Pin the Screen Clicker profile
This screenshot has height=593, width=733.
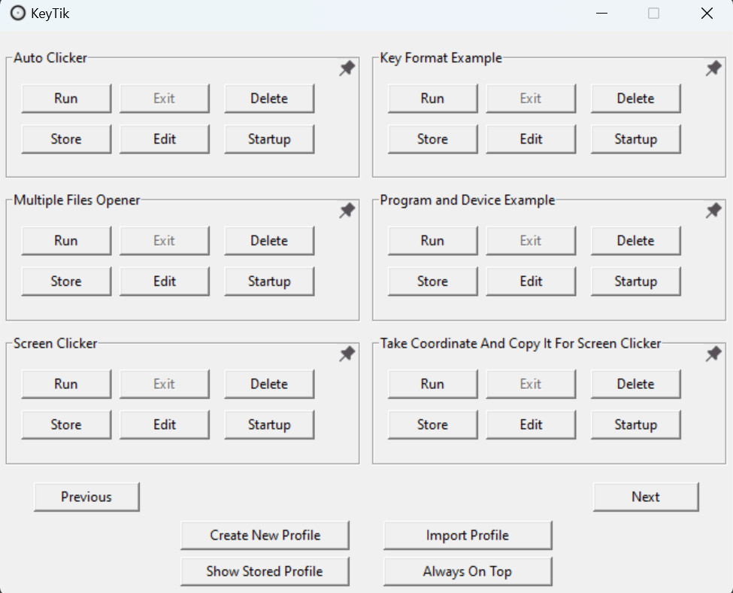pyautogui.click(x=347, y=354)
